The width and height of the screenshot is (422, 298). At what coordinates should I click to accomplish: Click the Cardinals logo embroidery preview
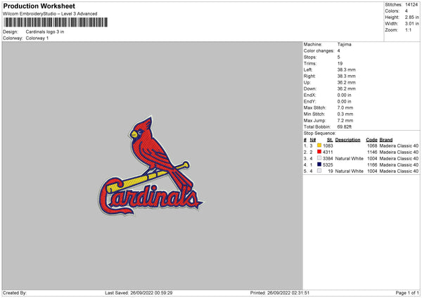click(x=151, y=165)
